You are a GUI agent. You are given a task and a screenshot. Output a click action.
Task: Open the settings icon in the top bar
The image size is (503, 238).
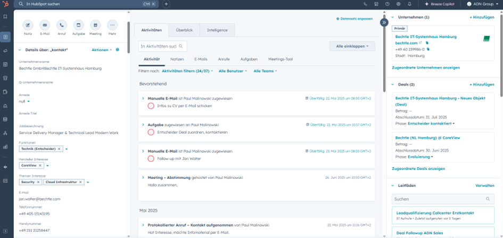[x=399, y=4]
